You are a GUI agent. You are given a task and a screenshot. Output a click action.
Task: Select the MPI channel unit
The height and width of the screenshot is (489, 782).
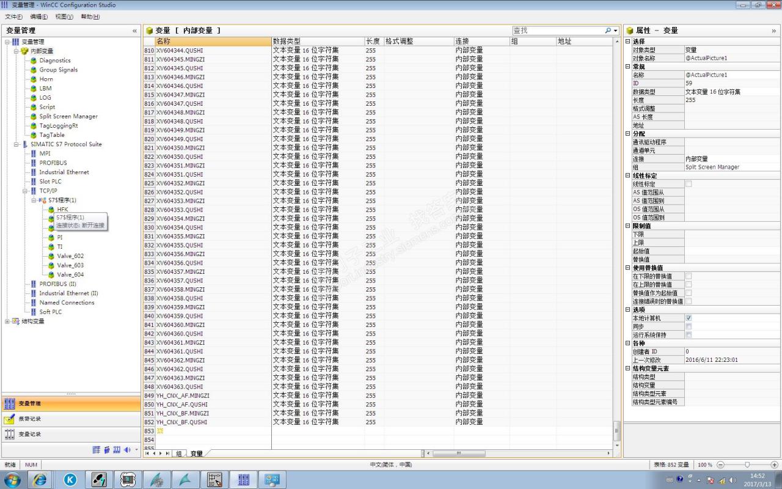(x=45, y=153)
